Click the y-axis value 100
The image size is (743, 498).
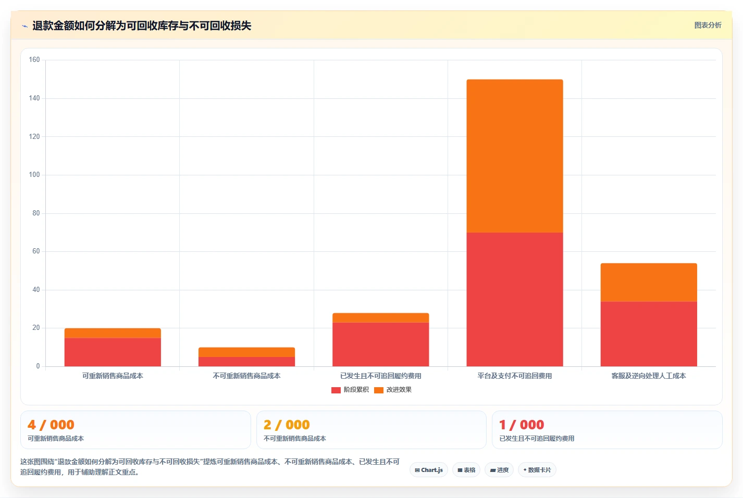(34, 175)
